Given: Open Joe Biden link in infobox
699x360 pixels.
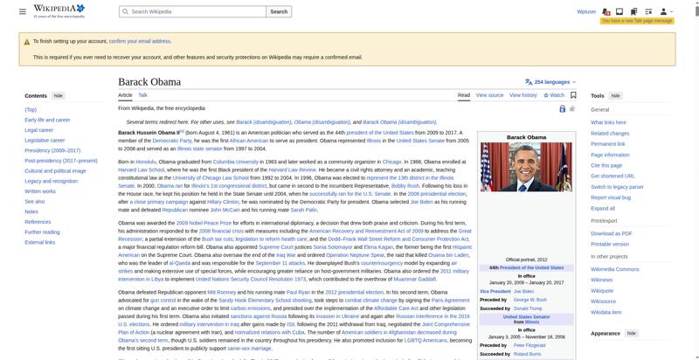Looking at the screenshot, I should point(523,291).
